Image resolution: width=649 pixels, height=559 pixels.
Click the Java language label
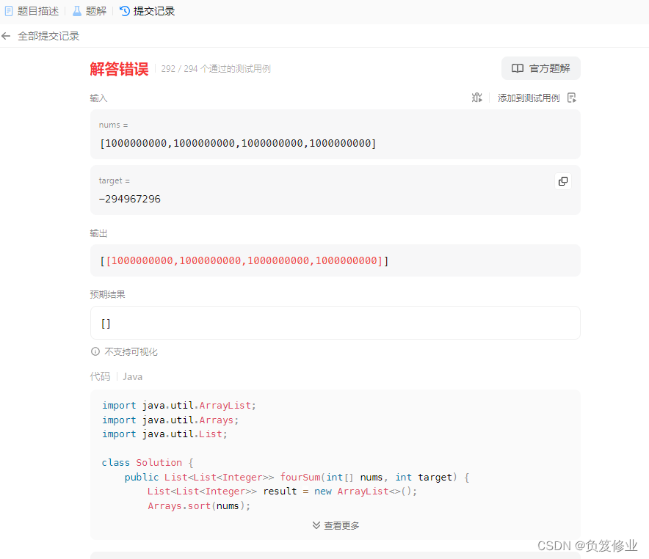coord(132,376)
